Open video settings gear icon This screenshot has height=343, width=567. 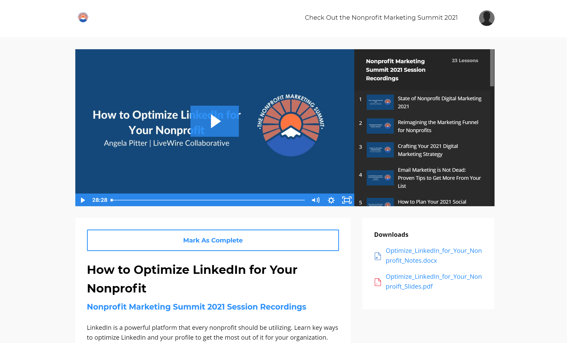[x=331, y=200]
